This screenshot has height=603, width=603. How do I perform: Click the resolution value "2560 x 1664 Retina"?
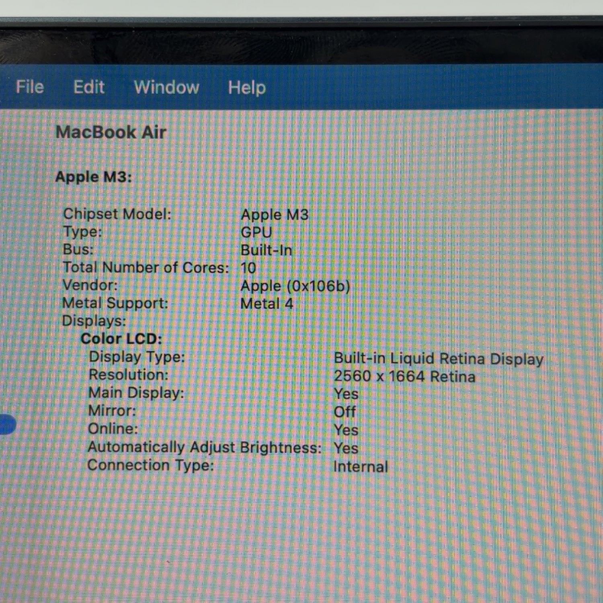coord(404,376)
